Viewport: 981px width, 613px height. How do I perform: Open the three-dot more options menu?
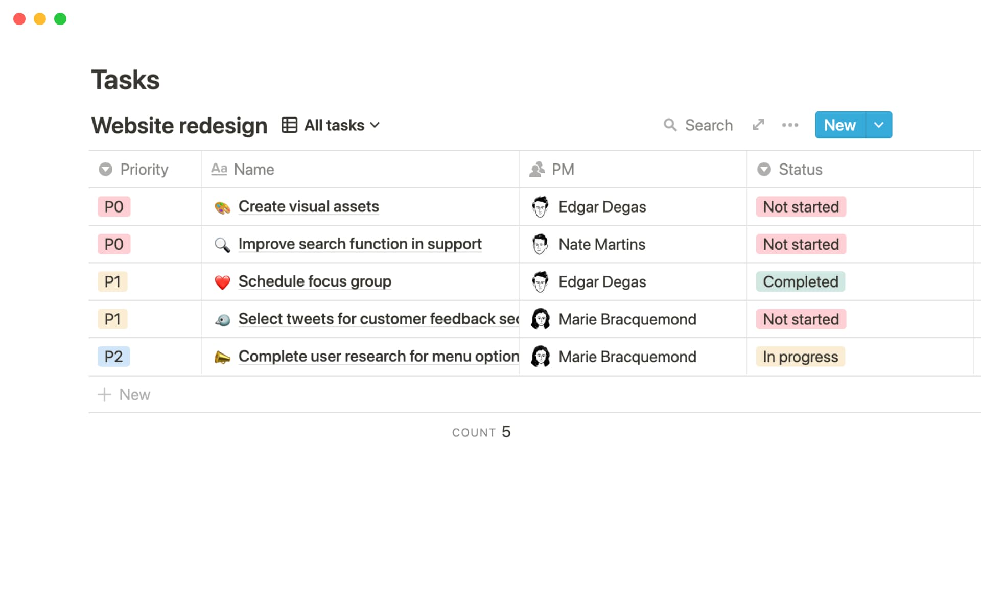(x=790, y=125)
